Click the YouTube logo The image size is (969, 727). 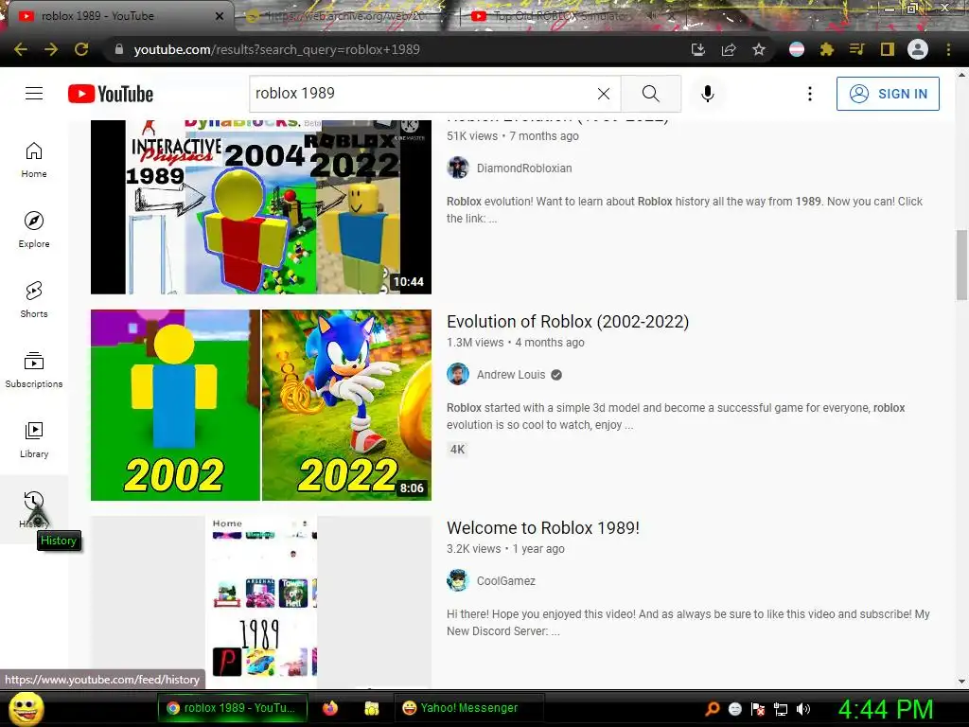tap(111, 94)
